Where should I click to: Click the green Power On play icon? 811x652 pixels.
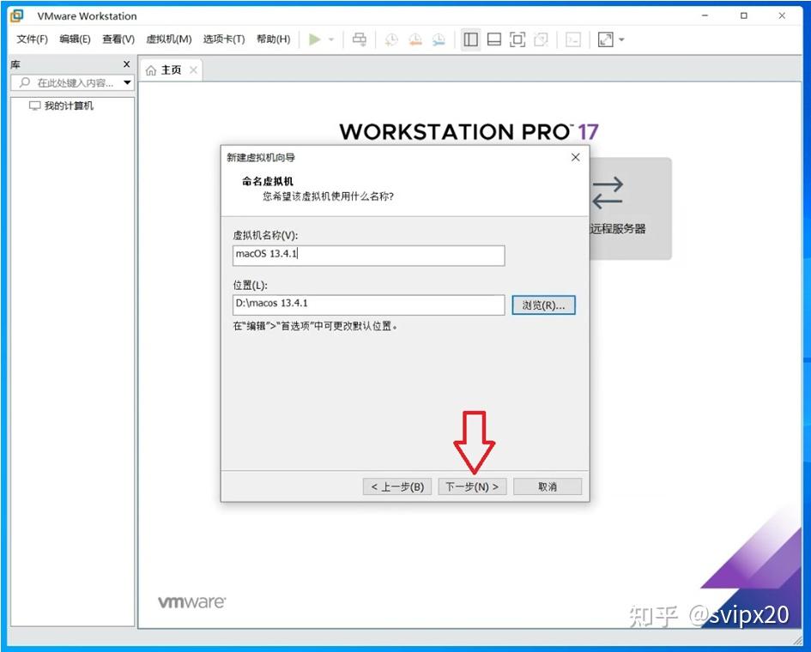(314, 39)
